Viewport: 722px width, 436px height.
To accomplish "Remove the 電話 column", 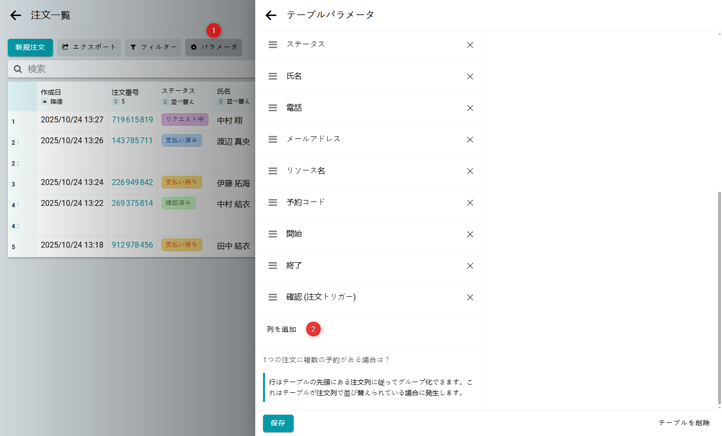I will (470, 108).
